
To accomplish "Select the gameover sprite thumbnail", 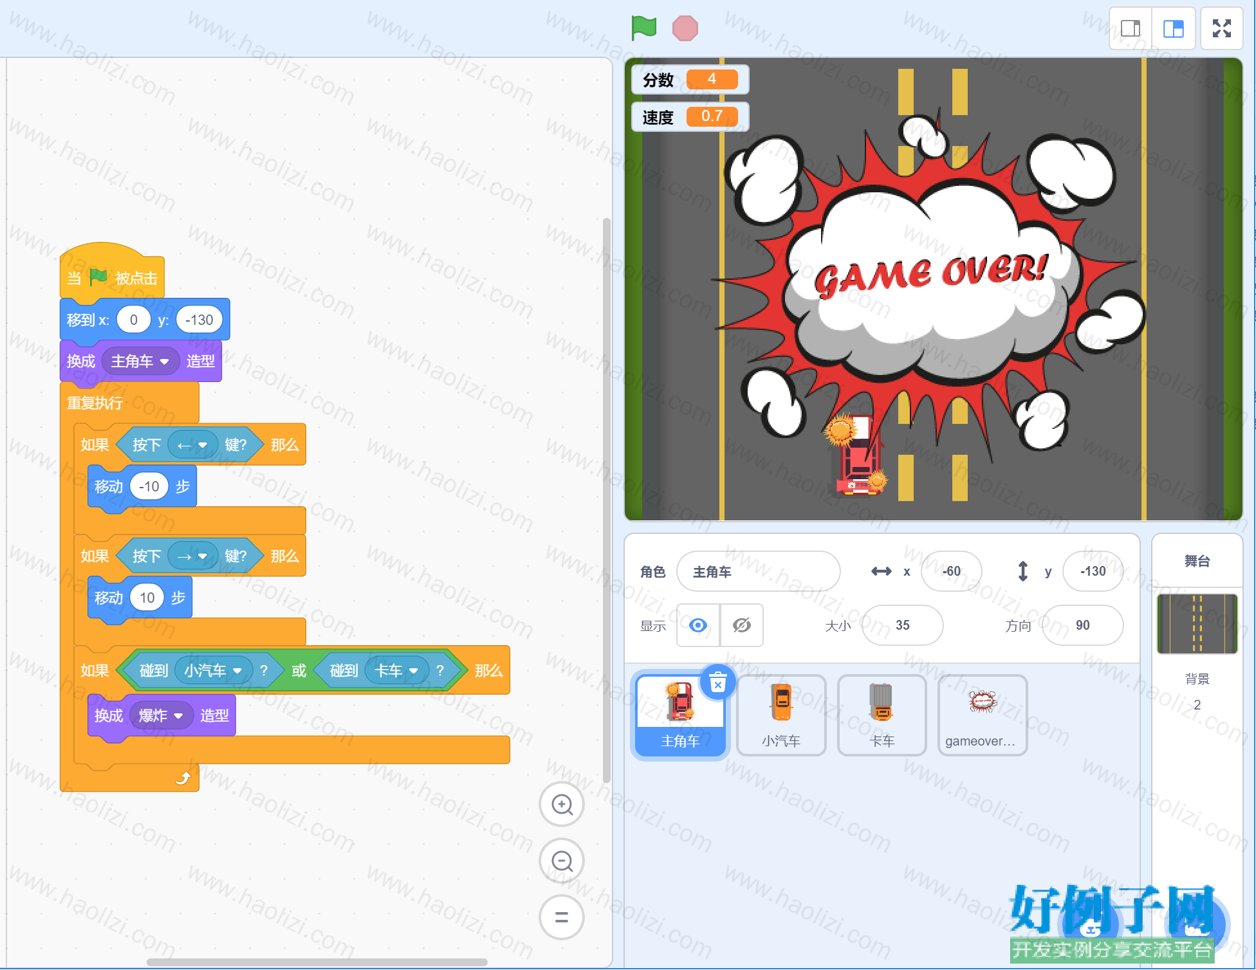I will (x=982, y=715).
